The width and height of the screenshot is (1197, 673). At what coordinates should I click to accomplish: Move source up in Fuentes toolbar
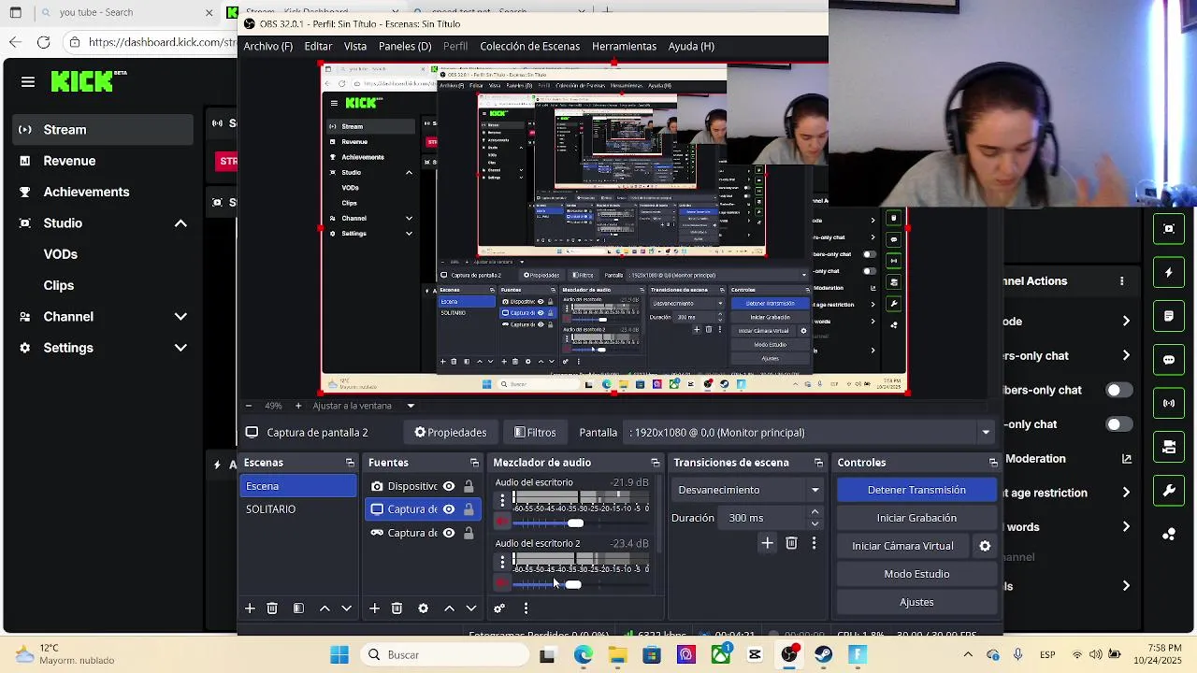coord(449,609)
